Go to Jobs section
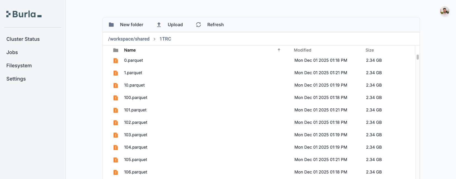 tap(12, 52)
